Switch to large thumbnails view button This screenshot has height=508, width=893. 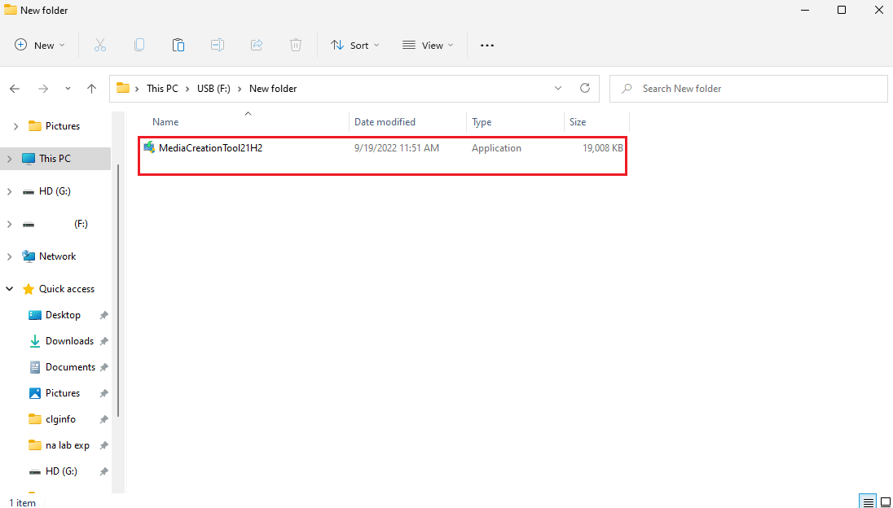[x=885, y=501]
